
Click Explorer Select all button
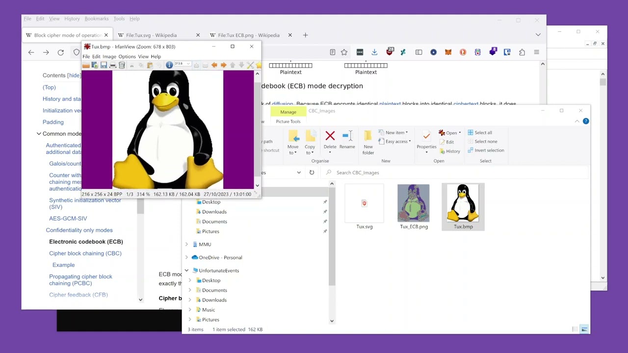(x=480, y=132)
